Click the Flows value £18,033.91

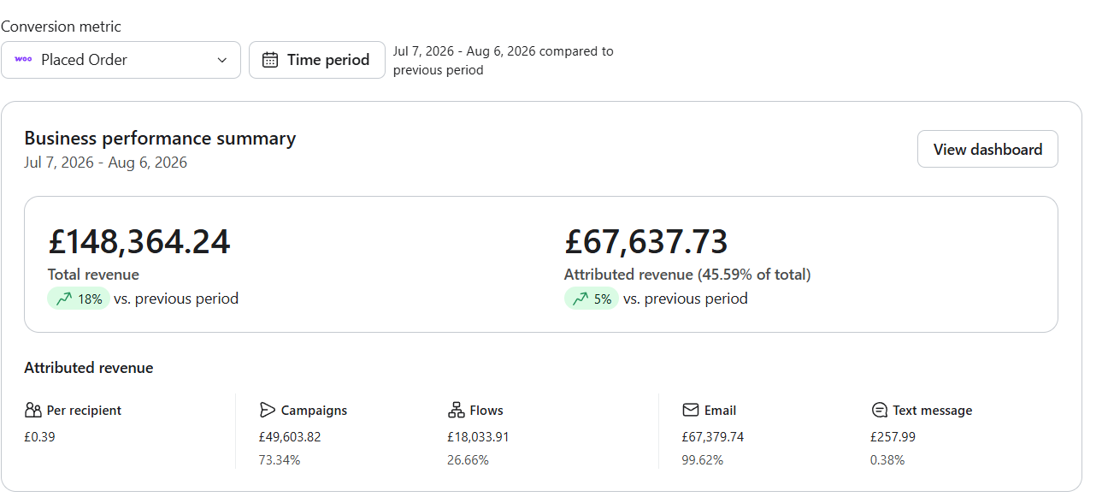coord(478,437)
